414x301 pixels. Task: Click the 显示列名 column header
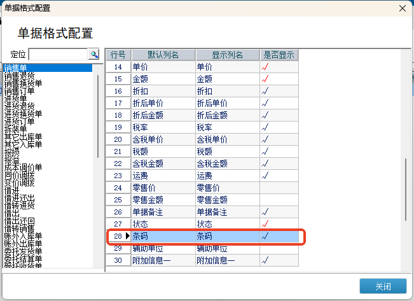click(228, 55)
